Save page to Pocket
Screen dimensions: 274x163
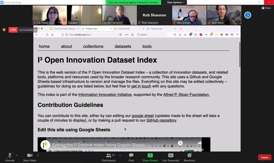175,35
